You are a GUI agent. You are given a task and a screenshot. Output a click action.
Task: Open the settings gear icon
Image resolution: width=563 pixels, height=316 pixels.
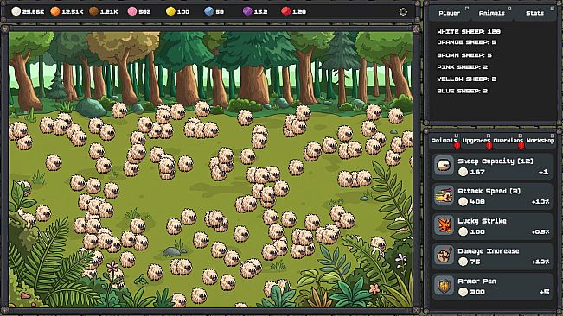click(x=403, y=11)
